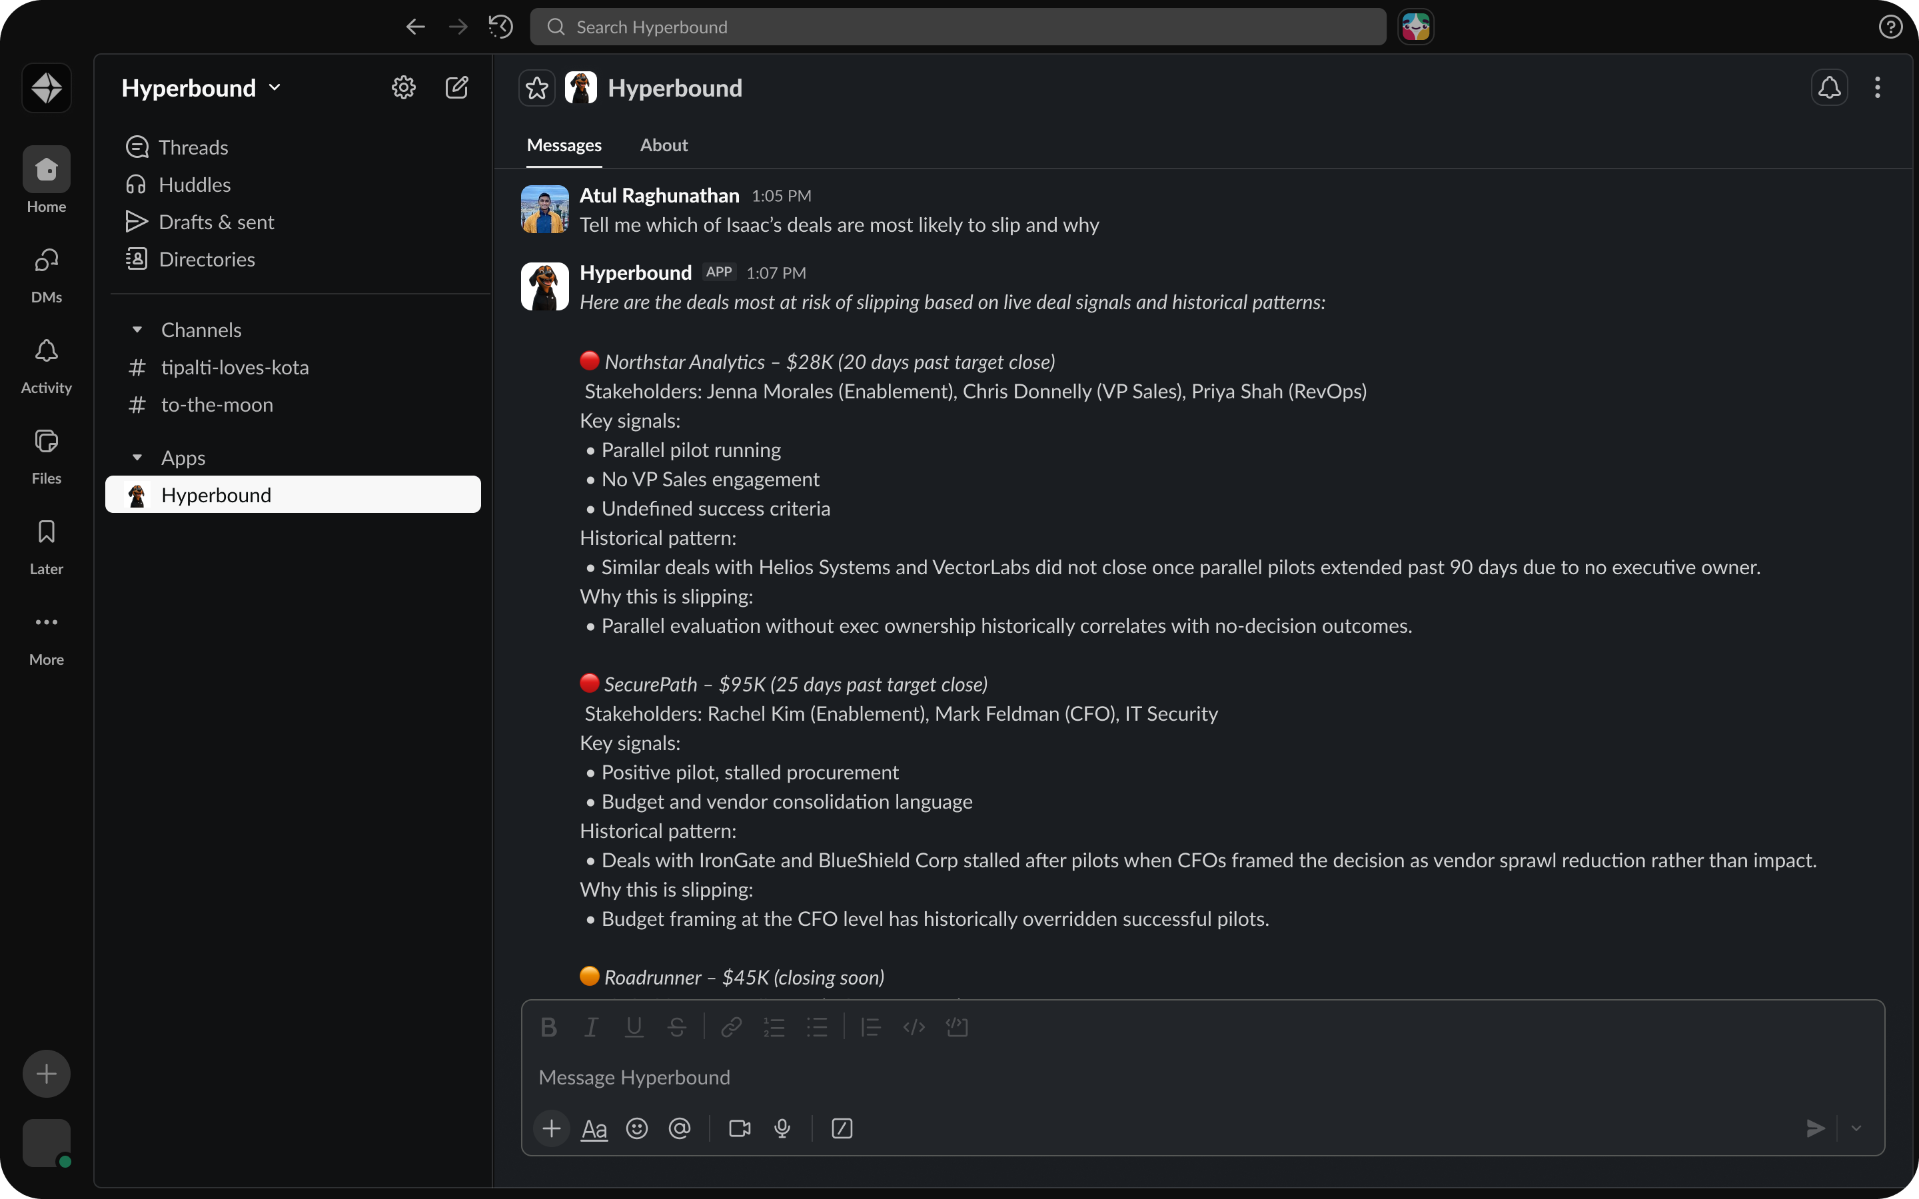Screen dimensions: 1919x1199
Task: Record a video clip icon
Action: click(x=739, y=1128)
